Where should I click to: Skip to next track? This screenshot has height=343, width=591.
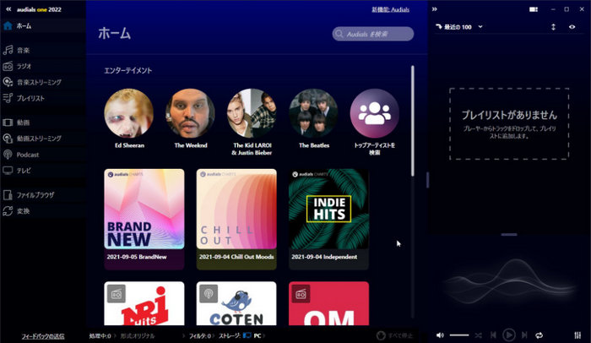coord(524,335)
